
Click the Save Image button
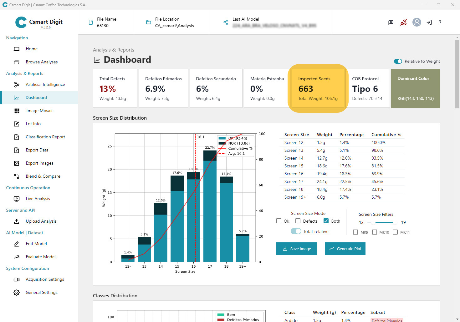tap(296, 249)
